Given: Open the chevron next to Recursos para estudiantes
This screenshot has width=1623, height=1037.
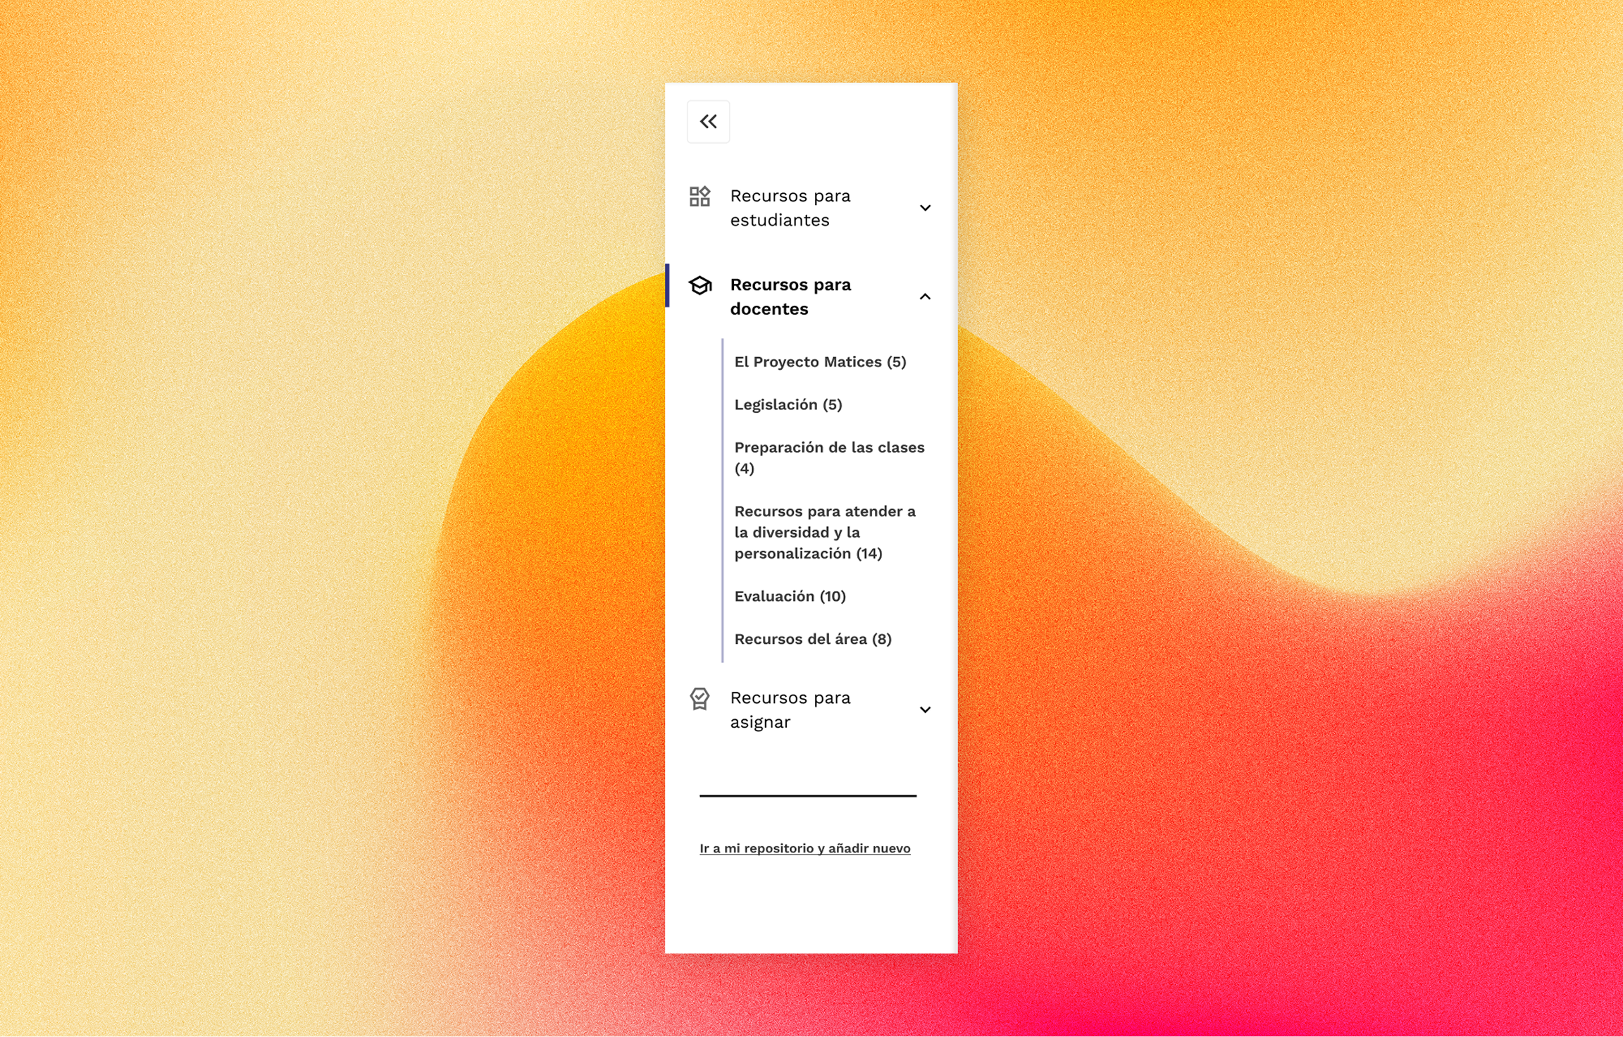Looking at the screenshot, I should (925, 207).
